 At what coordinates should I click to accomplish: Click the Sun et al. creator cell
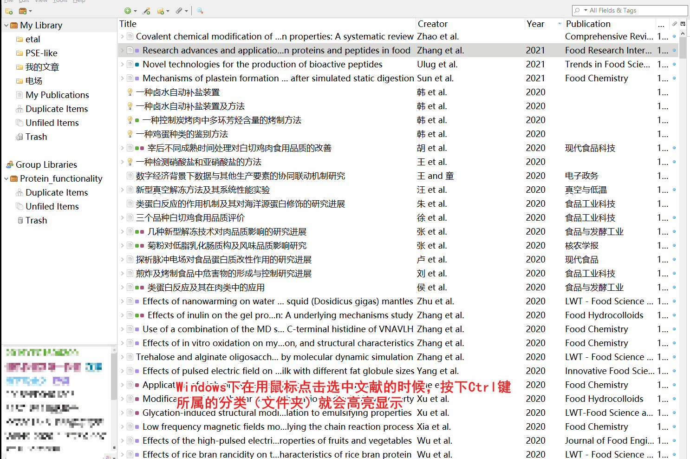click(x=435, y=78)
